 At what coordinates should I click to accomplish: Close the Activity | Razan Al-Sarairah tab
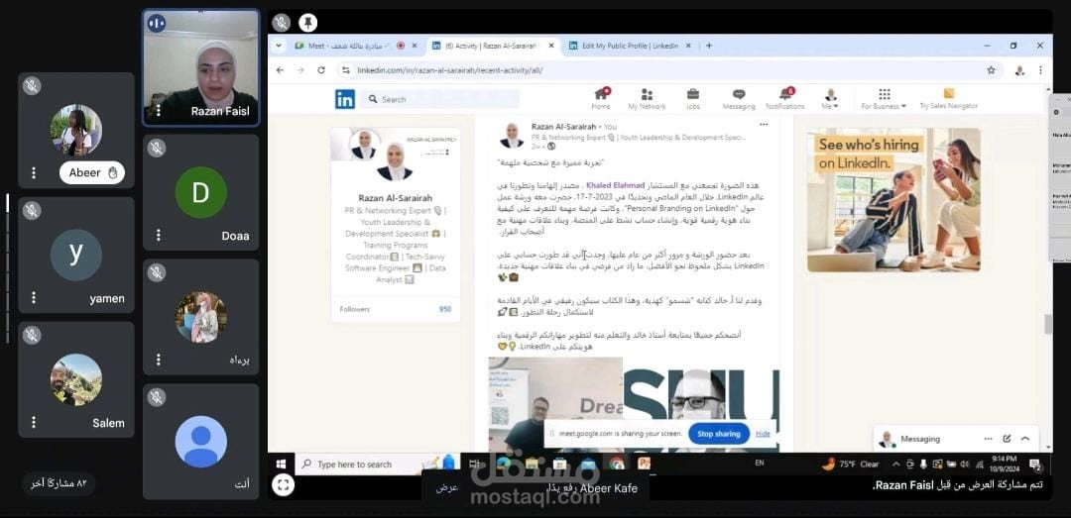(550, 46)
